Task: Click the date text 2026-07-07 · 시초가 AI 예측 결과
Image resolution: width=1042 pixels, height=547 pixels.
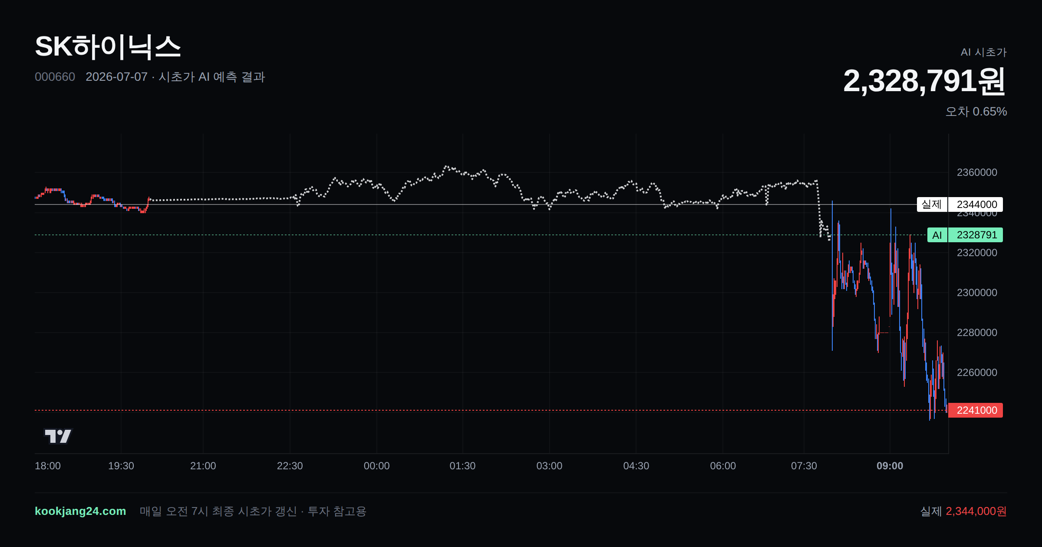Action: [x=175, y=77]
